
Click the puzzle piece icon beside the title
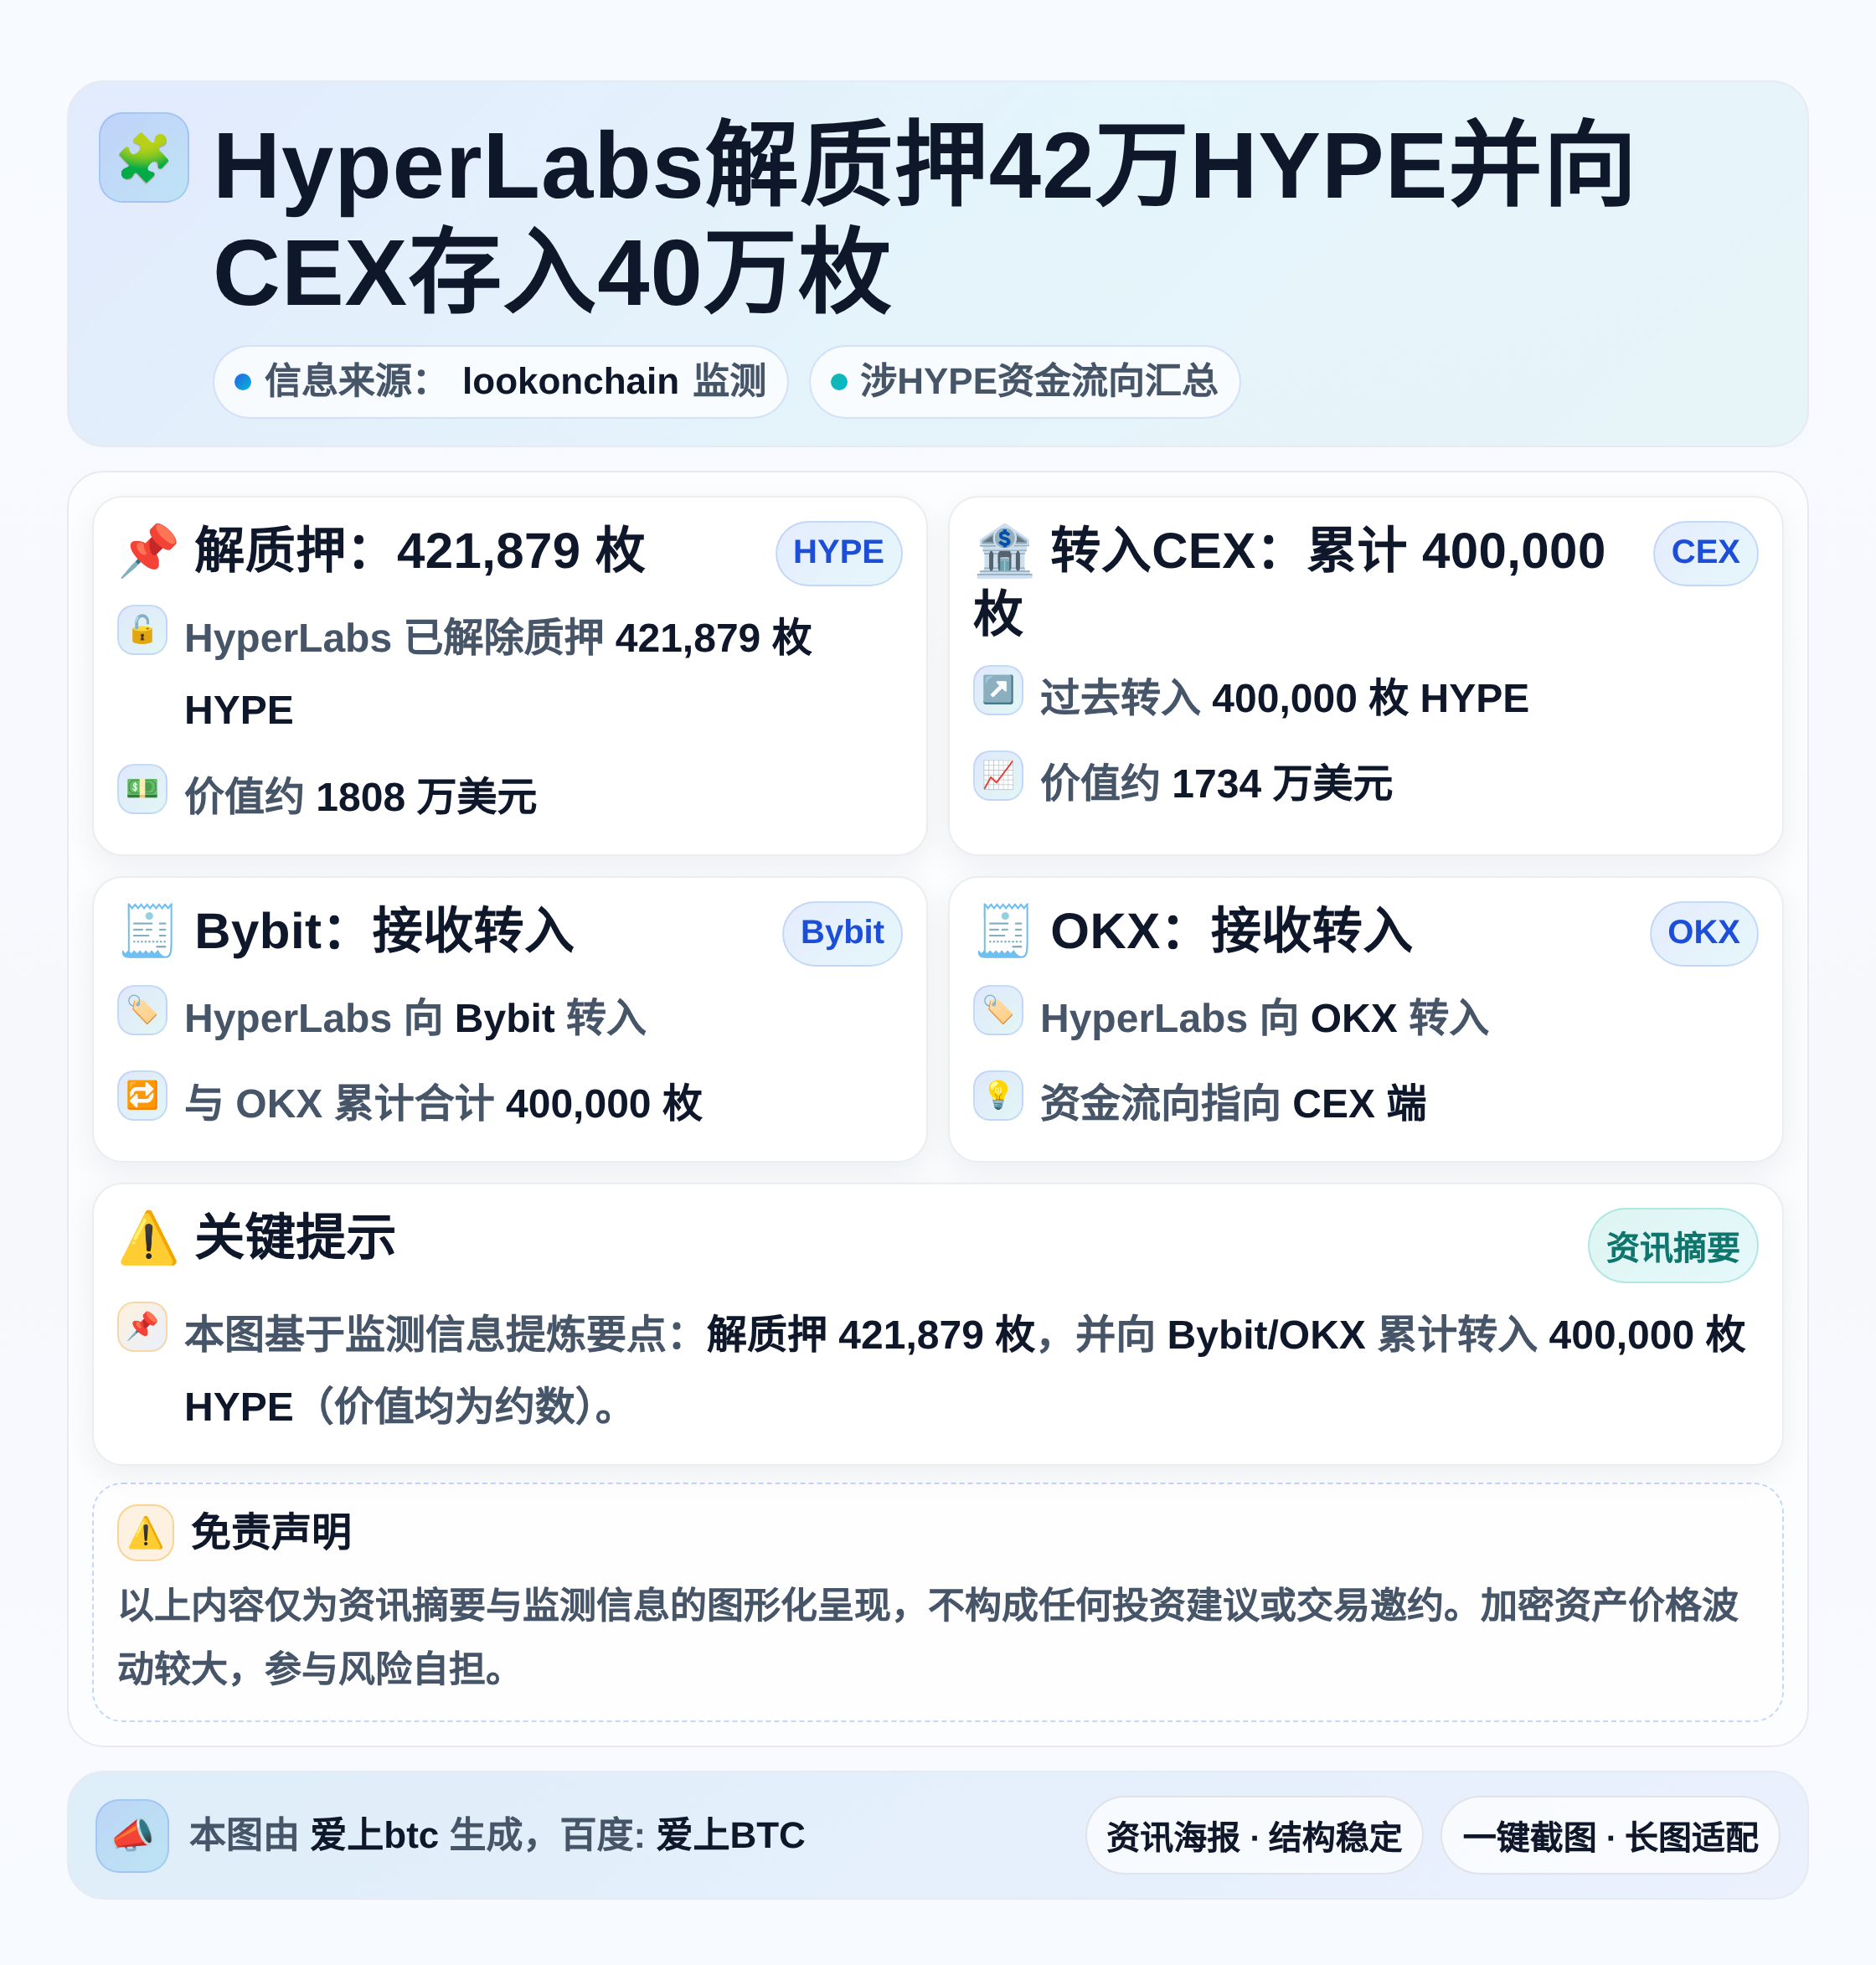click(x=144, y=157)
